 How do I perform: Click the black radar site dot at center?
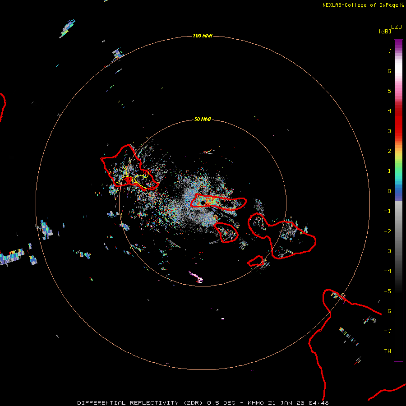(203, 203)
